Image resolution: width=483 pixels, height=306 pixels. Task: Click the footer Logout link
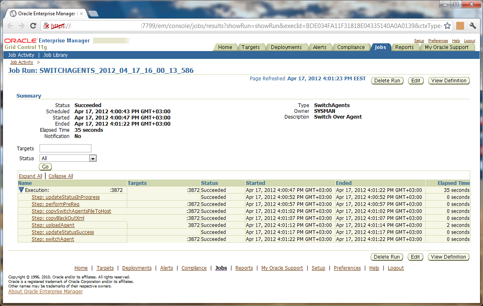point(396,268)
